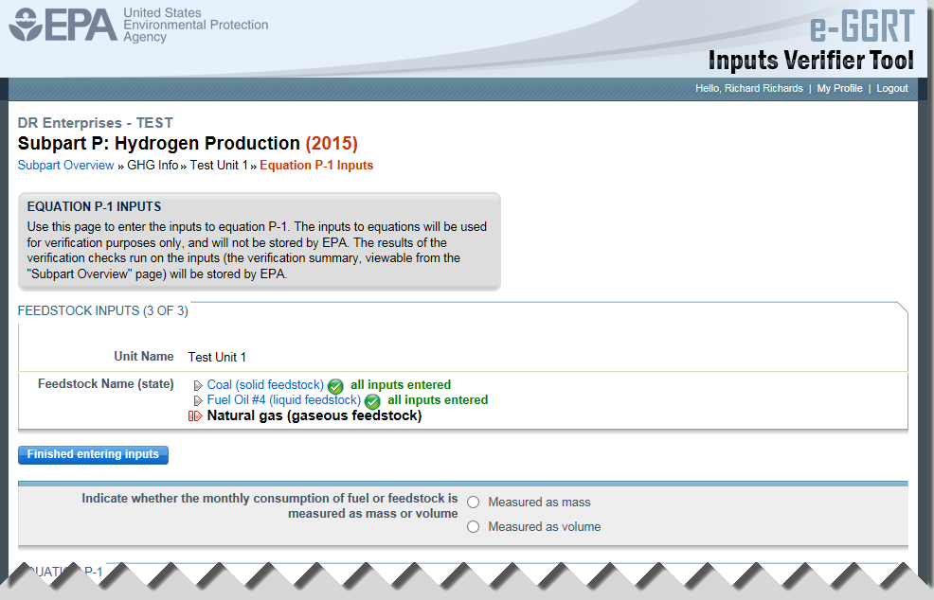
Task: Open the Coal (solid feedstock) link
Action: (265, 385)
